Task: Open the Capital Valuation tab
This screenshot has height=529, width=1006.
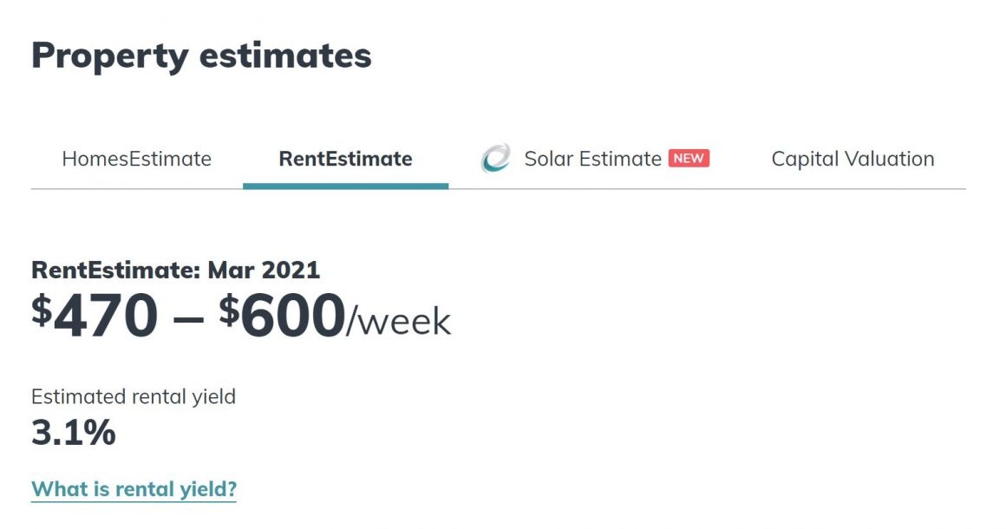Action: point(852,159)
